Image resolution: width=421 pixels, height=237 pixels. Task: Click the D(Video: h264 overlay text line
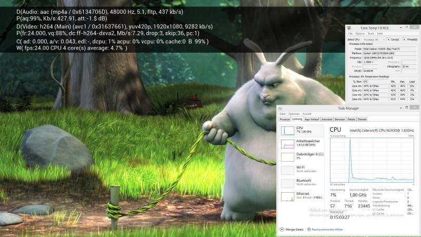[x=114, y=27]
